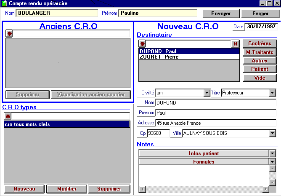Image resolution: width=281 pixels, height=196 pixels.
Task: Click the Adresse field
Action: click(x=216, y=123)
